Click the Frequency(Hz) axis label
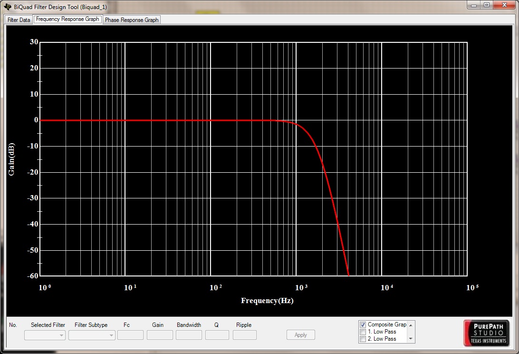 point(267,301)
